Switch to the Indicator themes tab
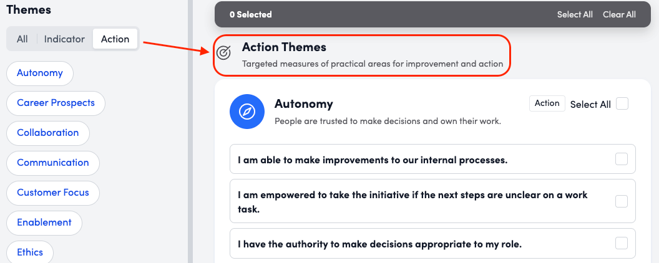The width and height of the screenshot is (659, 263). (64, 39)
